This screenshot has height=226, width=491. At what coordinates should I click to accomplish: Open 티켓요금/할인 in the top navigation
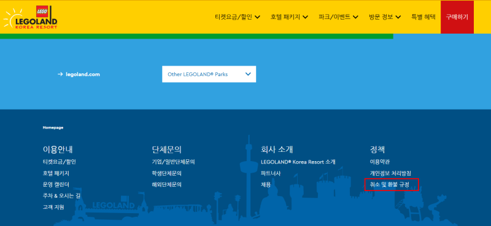point(233,17)
